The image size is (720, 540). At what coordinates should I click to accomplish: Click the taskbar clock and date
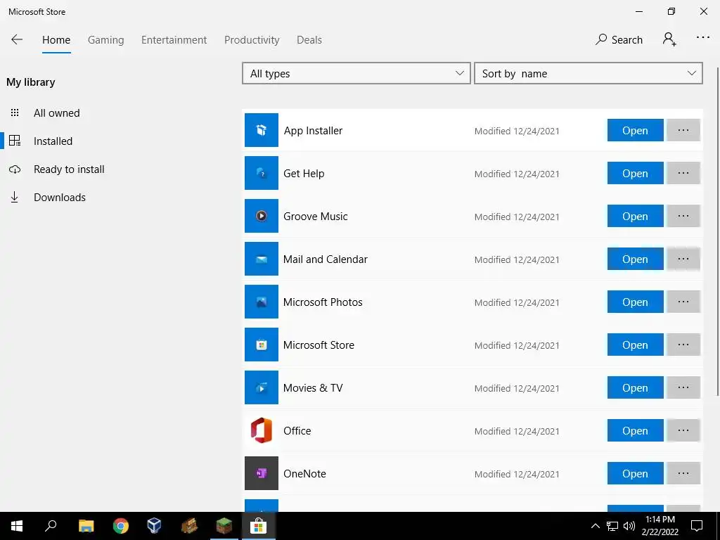point(660,526)
